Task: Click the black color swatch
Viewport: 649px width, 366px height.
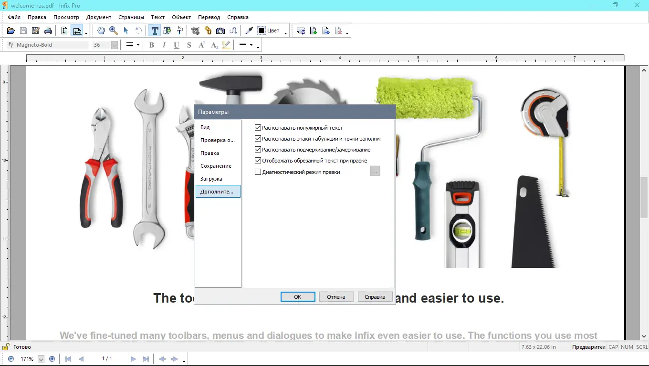Action: (262, 31)
